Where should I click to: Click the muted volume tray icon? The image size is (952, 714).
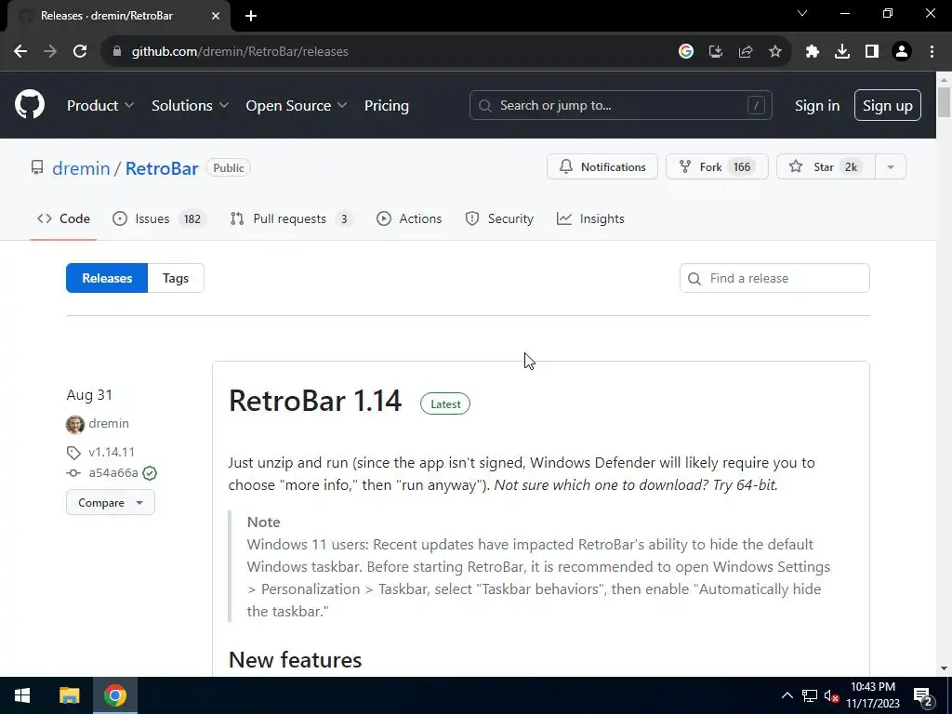pyautogui.click(x=831, y=695)
